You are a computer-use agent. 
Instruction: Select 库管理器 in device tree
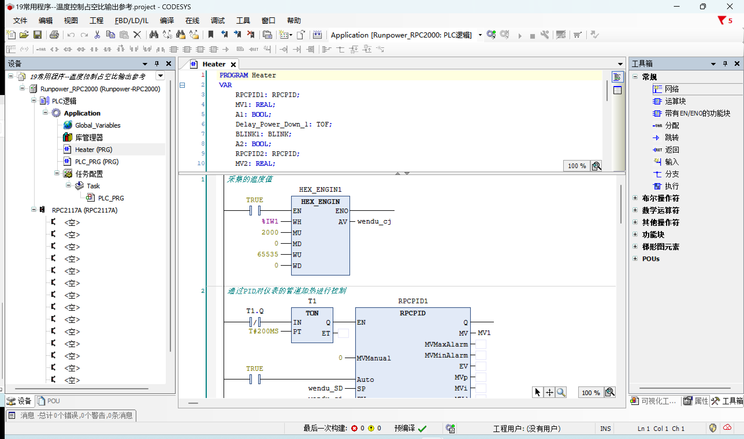tap(89, 137)
